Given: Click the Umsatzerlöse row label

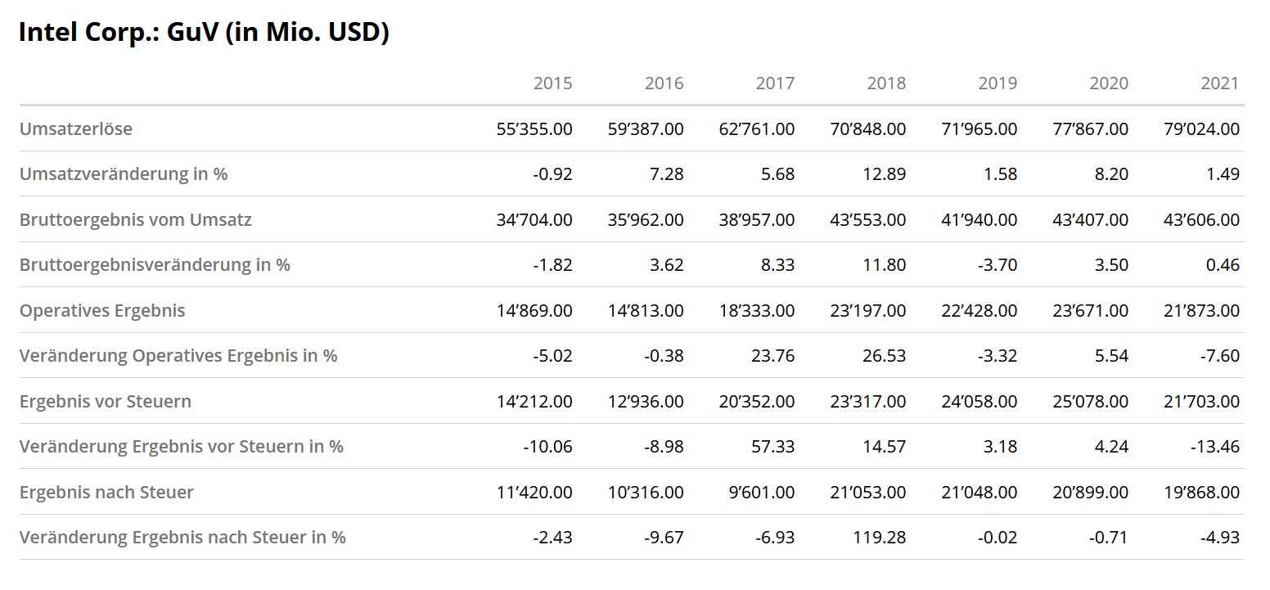Looking at the screenshot, I should point(76,128).
